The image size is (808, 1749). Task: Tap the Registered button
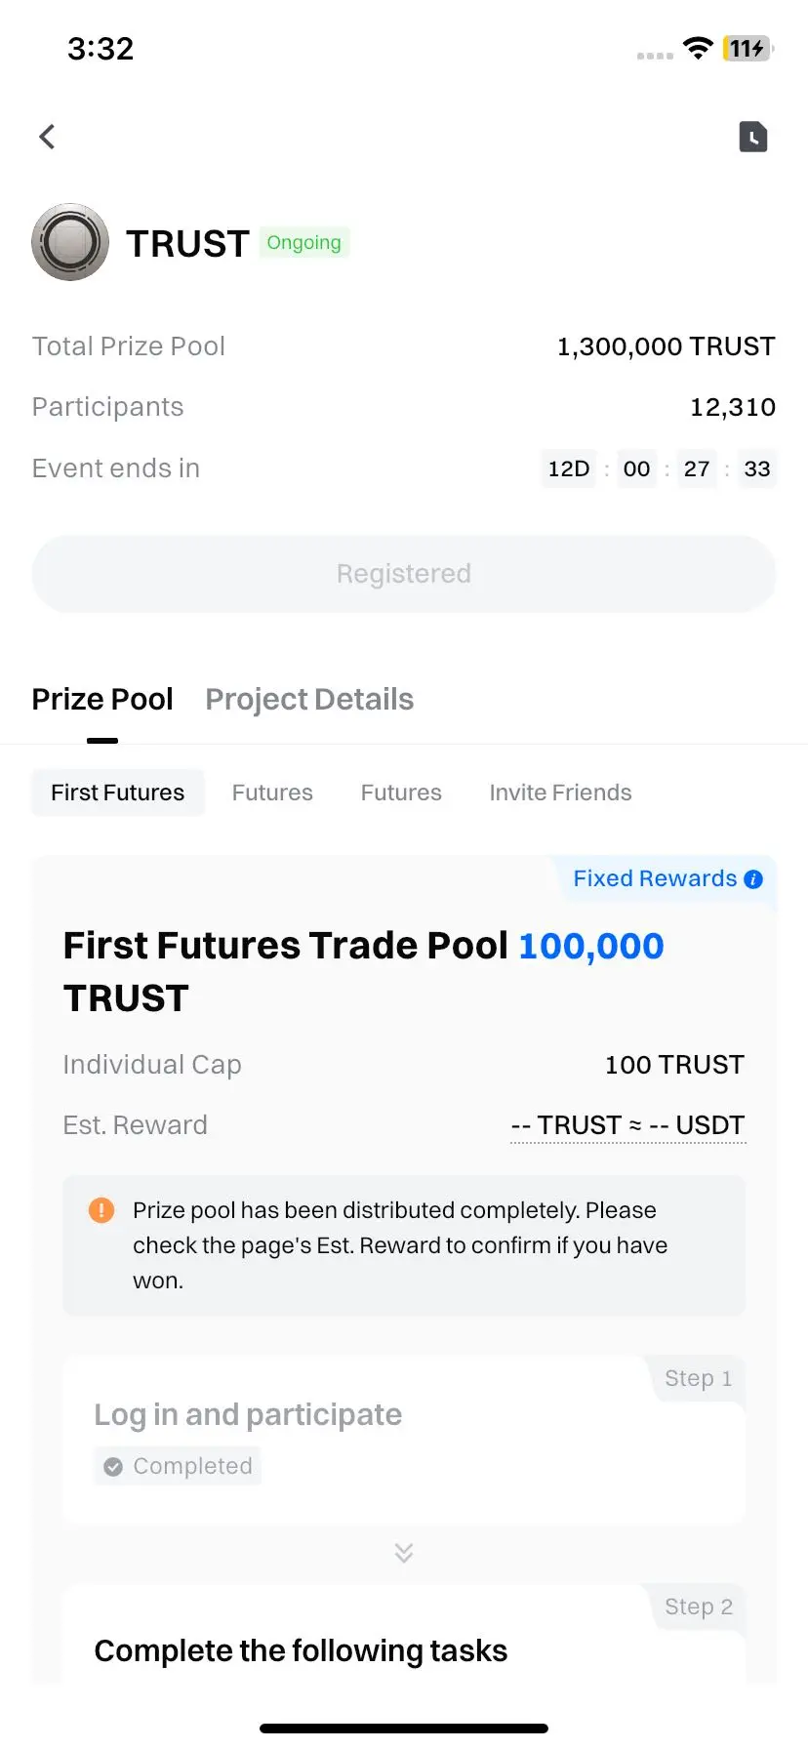pos(404,574)
